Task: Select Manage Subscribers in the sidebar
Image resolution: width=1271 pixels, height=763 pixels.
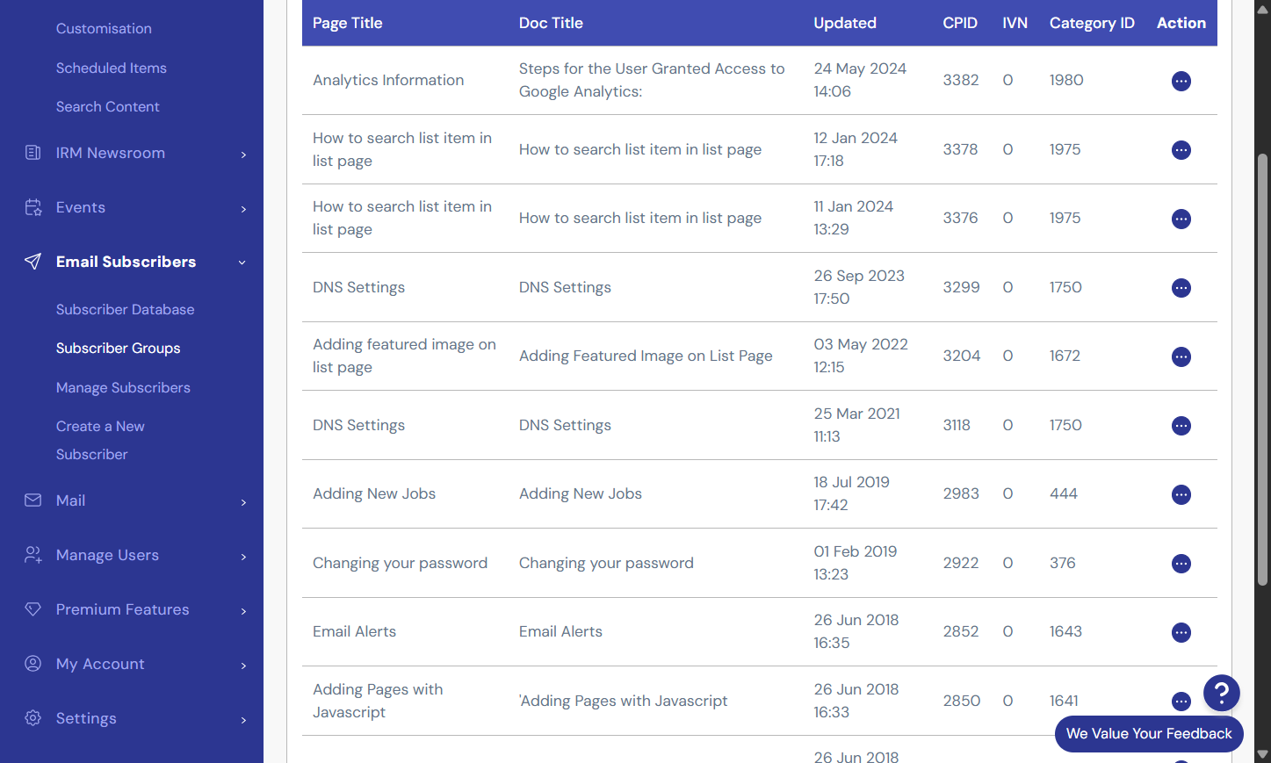Action: (123, 387)
